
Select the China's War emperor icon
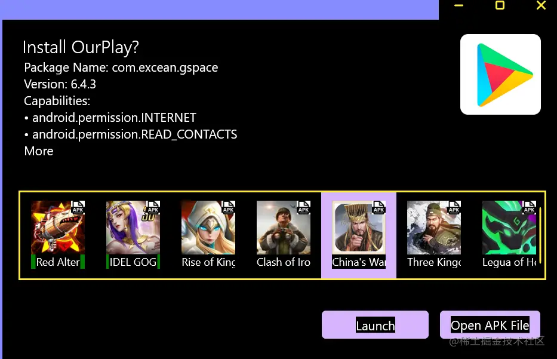(x=359, y=228)
